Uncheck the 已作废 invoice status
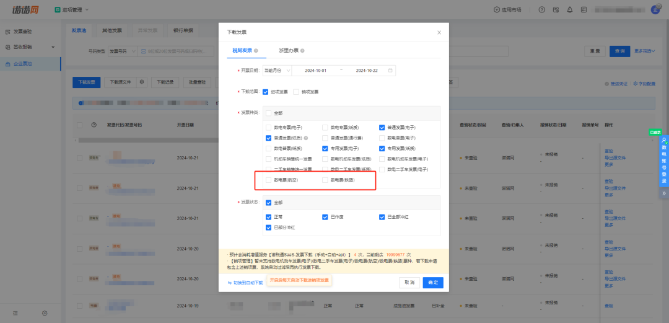Image resolution: width=669 pixels, height=323 pixels. coord(325,217)
